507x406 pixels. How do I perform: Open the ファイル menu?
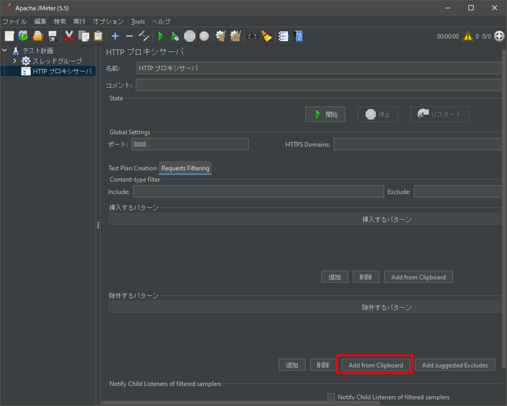tap(14, 21)
